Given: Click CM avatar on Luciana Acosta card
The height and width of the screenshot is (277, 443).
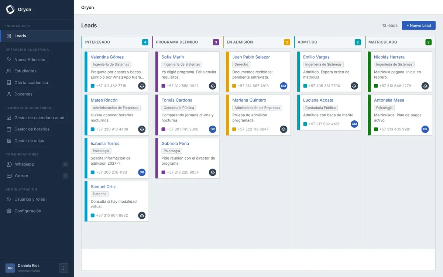Looking at the screenshot, I should pos(354,124).
